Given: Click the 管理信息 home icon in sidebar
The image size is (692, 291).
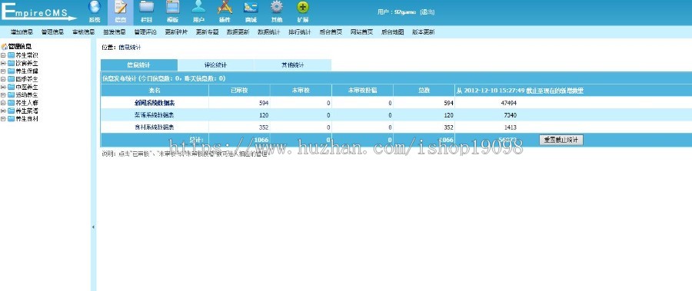Looking at the screenshot, I should (5, 46).
